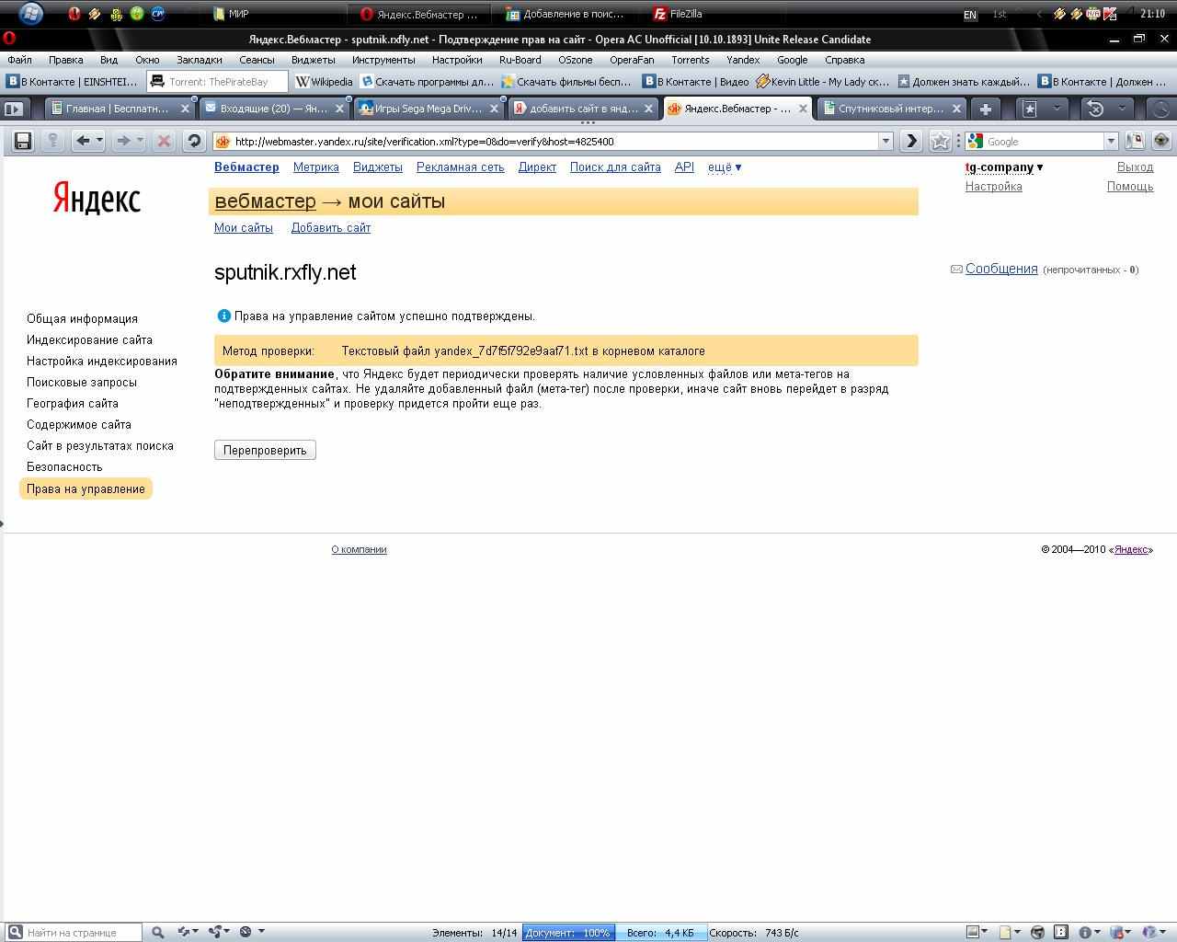Bookmark page with the star icon
Image resolution: width=1177 pixels, height=942 pixels.
[x=940, y=141]
